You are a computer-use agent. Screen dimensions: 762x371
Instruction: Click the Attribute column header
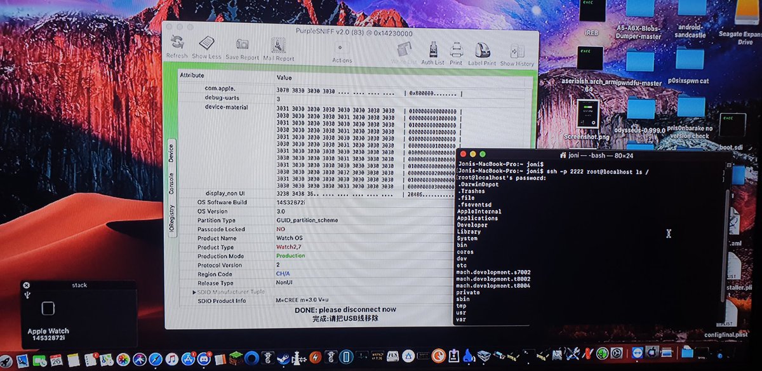(x=192, y=76)
